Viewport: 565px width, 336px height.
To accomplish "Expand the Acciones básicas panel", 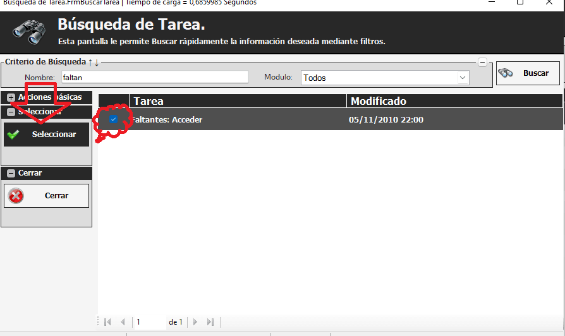I will (x=11, y=97).
